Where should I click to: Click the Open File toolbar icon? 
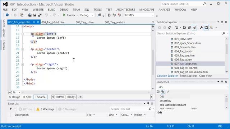(30, 15)
